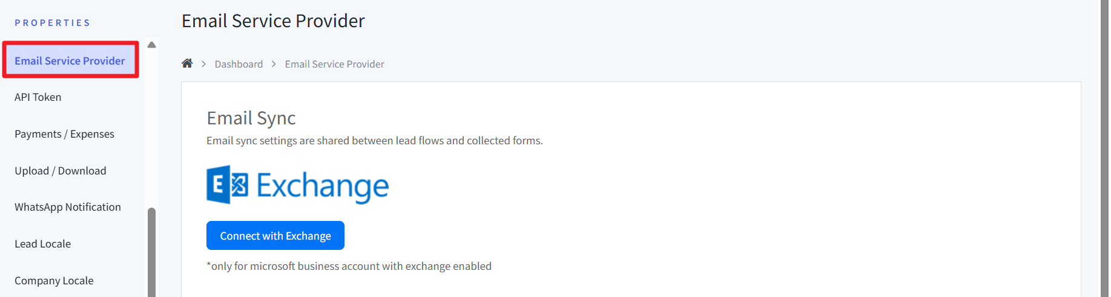Click the first breadcrumb chevron after home

(204, 64)
